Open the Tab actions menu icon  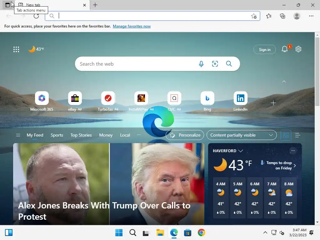pyautogui.click(x=7, y=5)
